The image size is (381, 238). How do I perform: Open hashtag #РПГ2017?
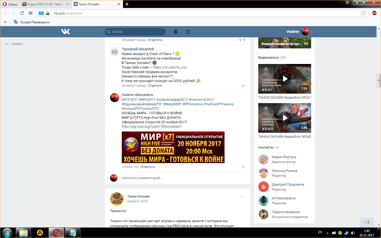[130, 100]
